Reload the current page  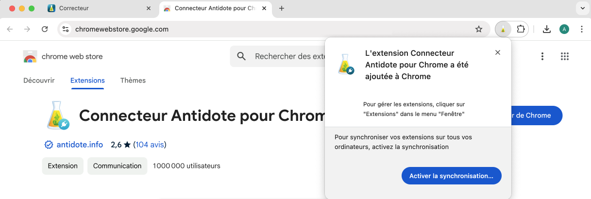pos(45,29)
